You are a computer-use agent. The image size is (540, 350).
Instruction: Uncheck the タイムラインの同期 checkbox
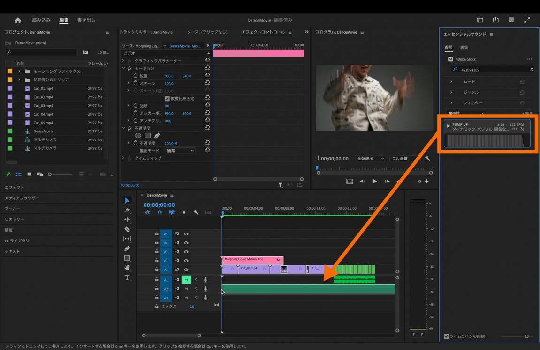click(x=446, y=336)
